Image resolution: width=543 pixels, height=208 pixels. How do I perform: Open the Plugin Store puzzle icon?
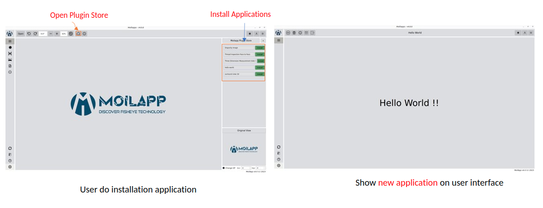pyautogui.click(x=78, y=34)
